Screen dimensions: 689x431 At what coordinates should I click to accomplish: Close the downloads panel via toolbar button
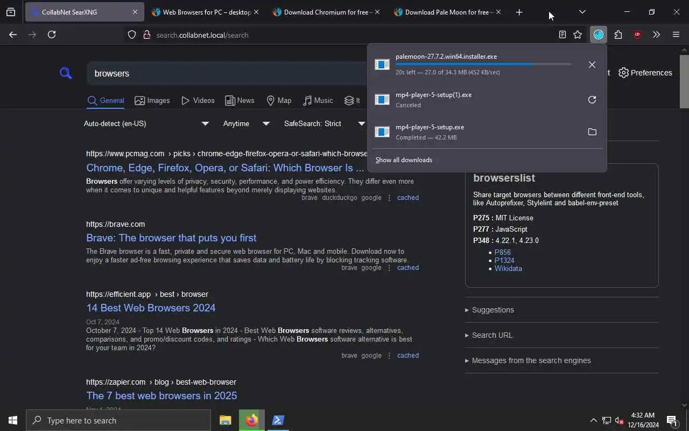599,34
